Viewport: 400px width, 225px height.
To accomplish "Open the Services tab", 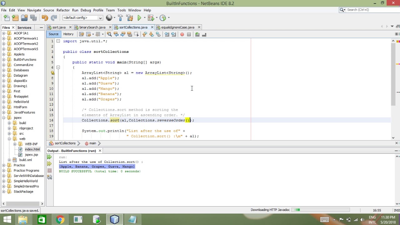I will [x=24, y=27].
